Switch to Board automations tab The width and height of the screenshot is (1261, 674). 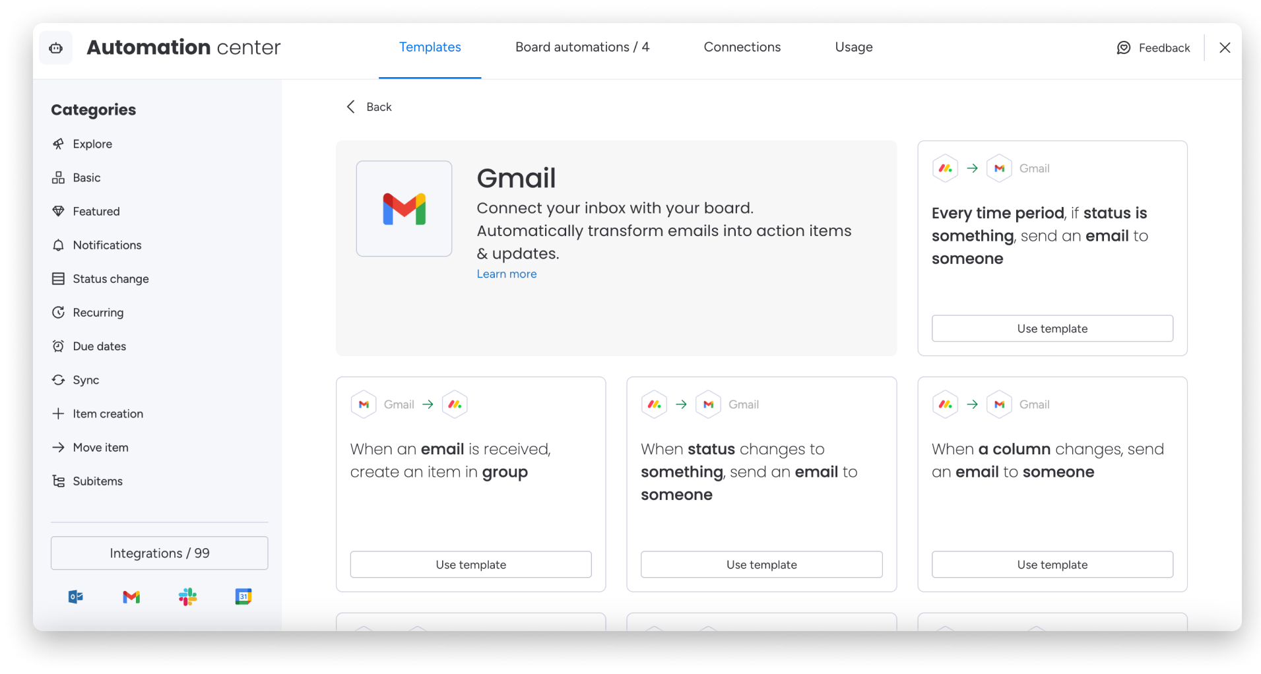pyautogui.click(x=582, y=47)
